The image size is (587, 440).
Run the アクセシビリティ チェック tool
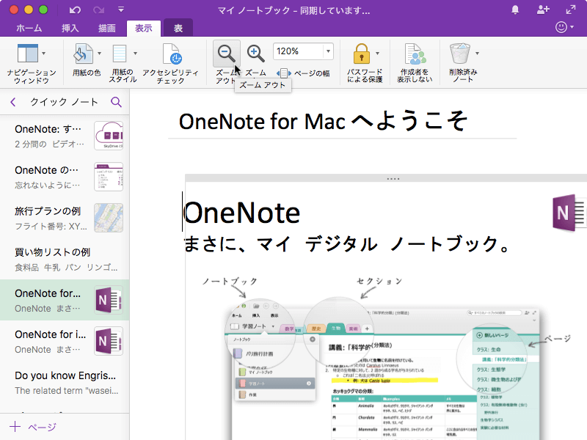pyautogui.click(x=171, y=63)
